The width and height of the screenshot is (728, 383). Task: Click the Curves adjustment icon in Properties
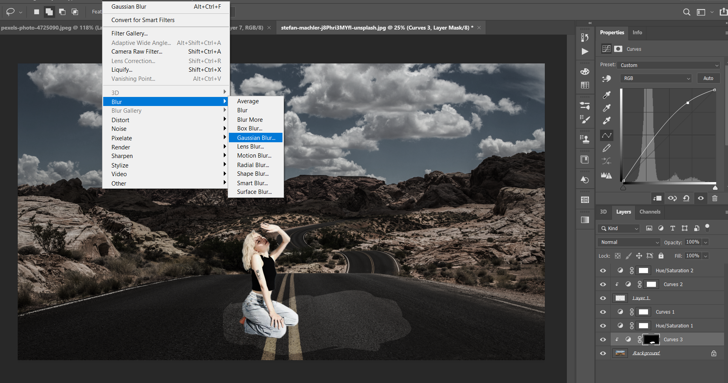coord(606,49)
